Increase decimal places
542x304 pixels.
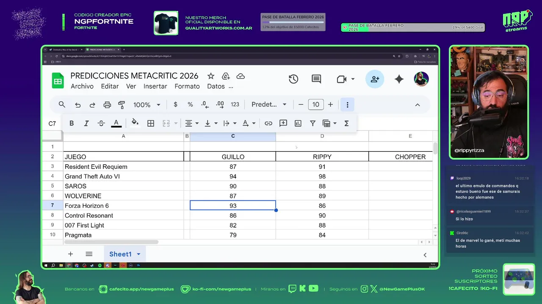(220, 104)
